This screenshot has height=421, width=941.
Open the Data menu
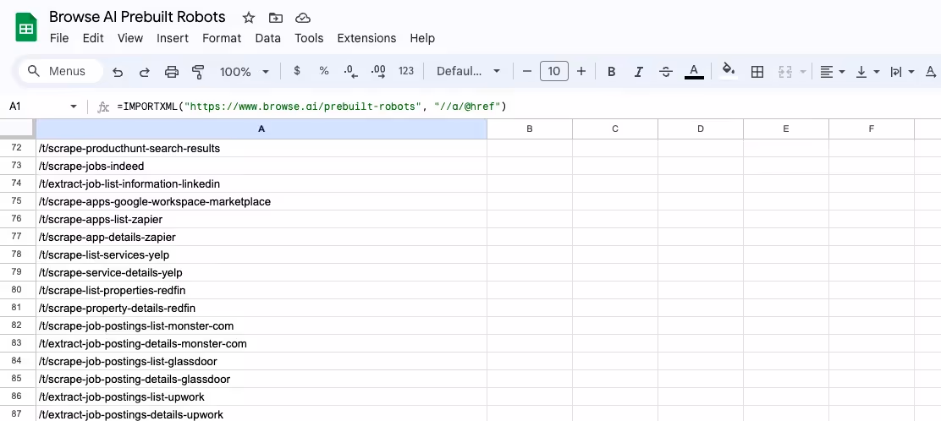coord(267,38)
